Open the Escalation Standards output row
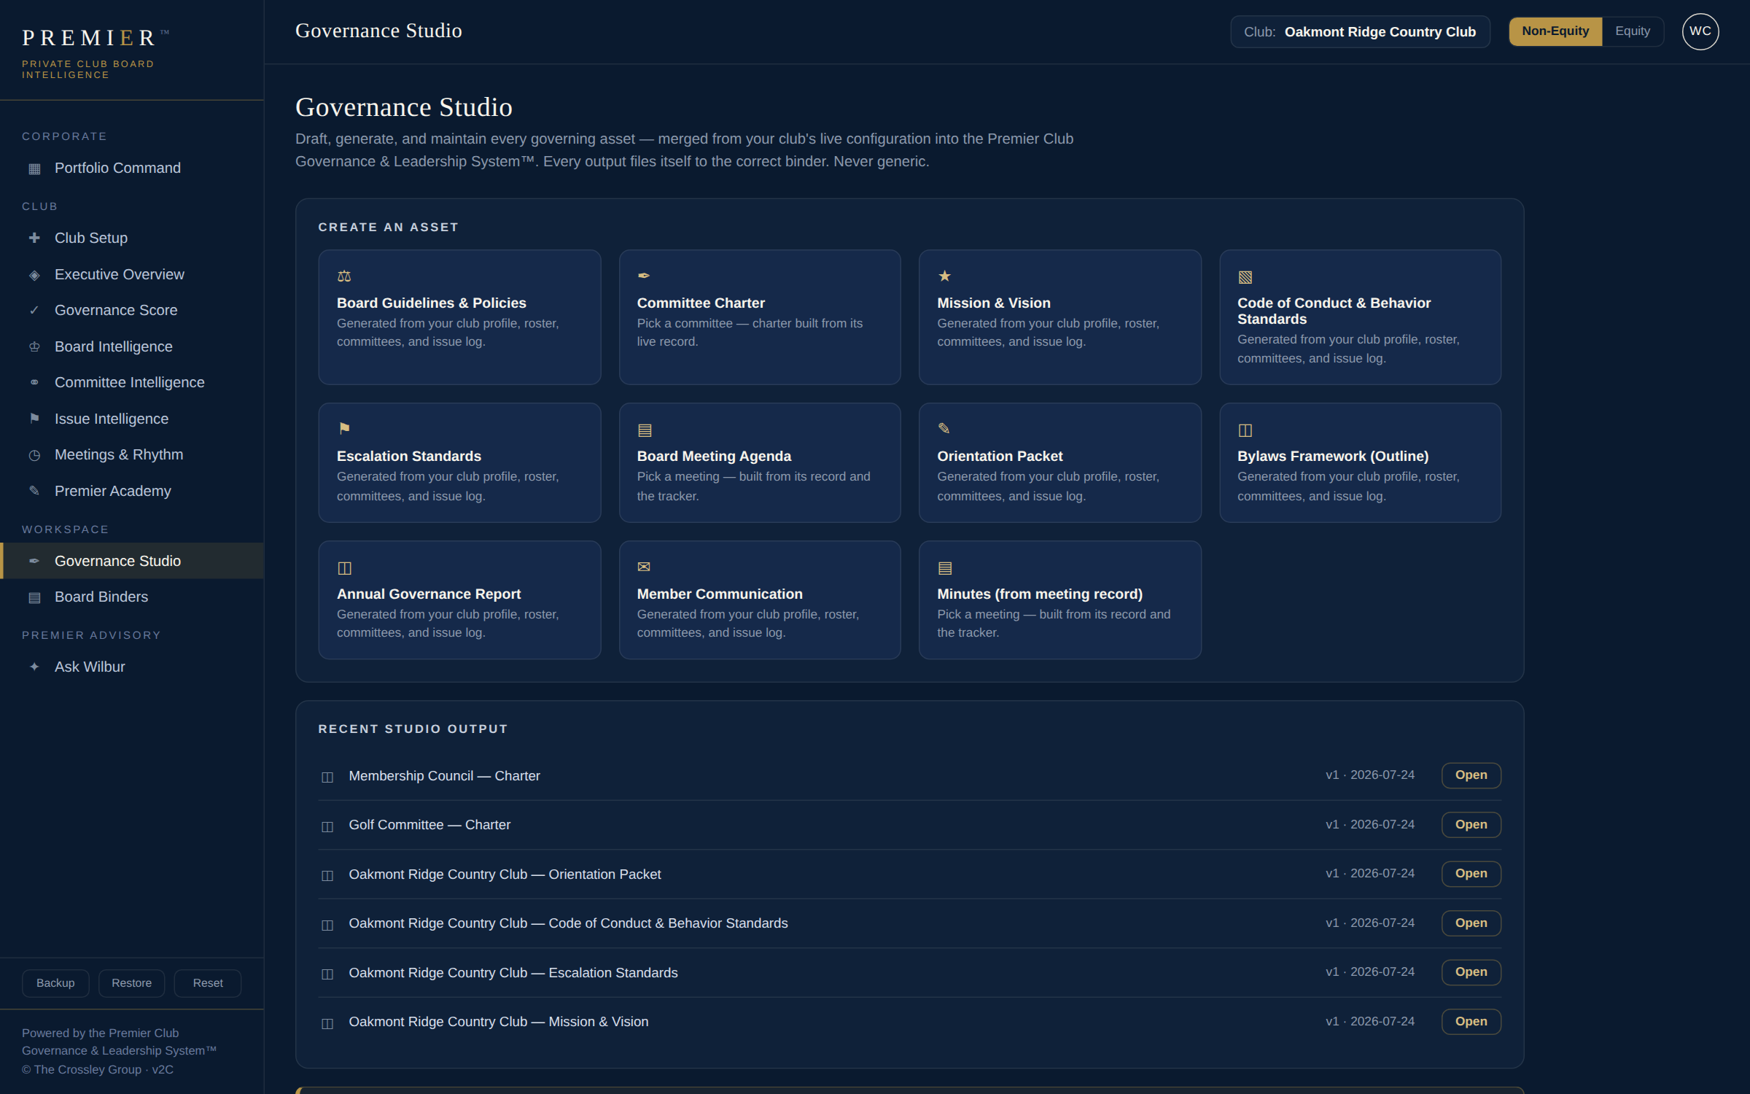The width and height of the screenshot is (1750, 1094). point(1471,972)
